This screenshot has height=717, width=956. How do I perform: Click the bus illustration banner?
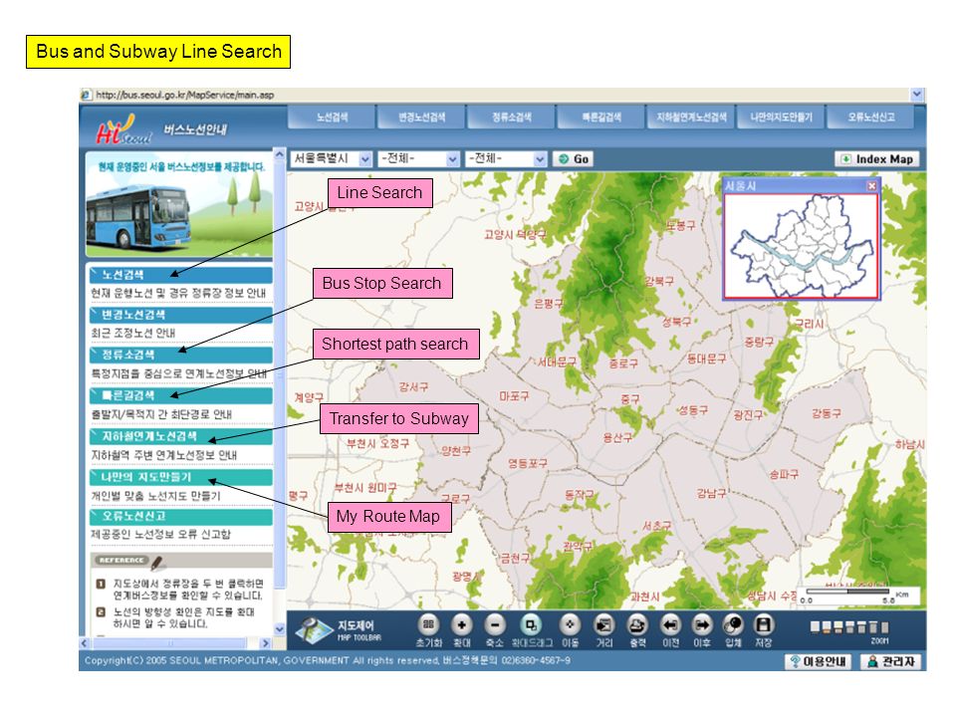[x=178, y=205]
